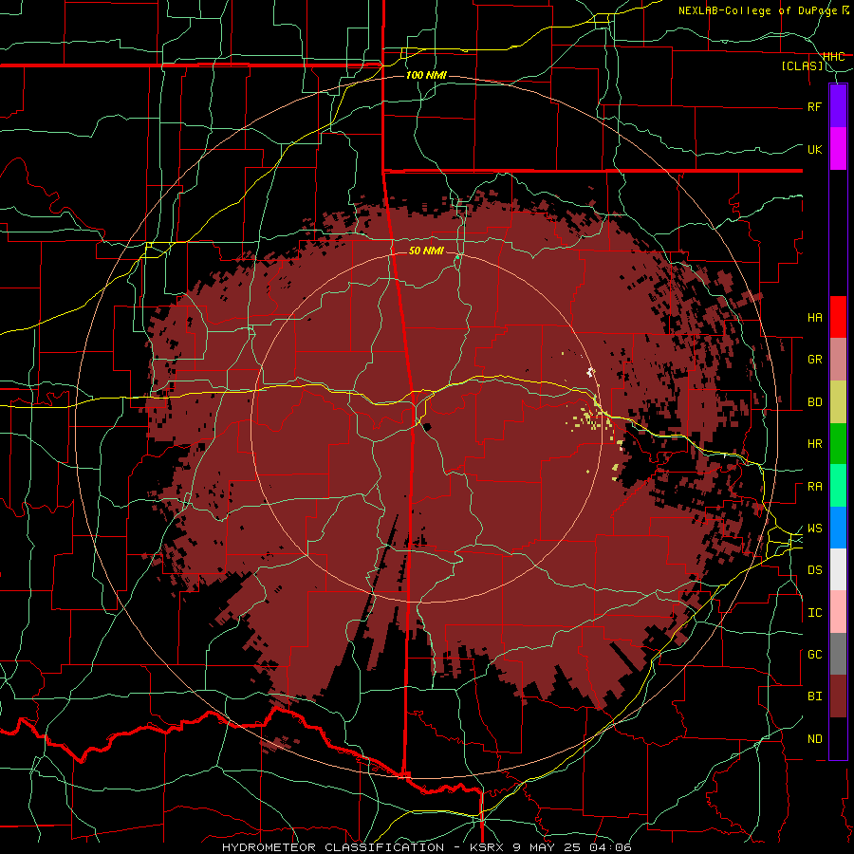Screen dimensions: 854x854
Task: Click the ND black legend color swatch
Action: (x=838, y=738)
